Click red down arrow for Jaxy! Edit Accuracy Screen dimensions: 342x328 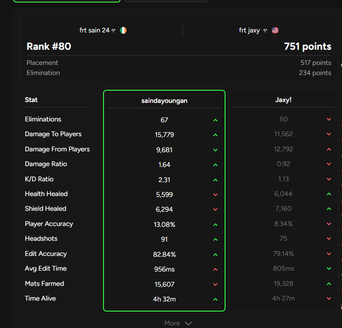tap(329, 254)
